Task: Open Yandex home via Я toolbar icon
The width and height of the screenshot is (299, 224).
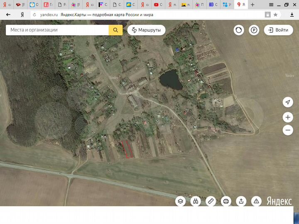Action: tap(22, 15)
